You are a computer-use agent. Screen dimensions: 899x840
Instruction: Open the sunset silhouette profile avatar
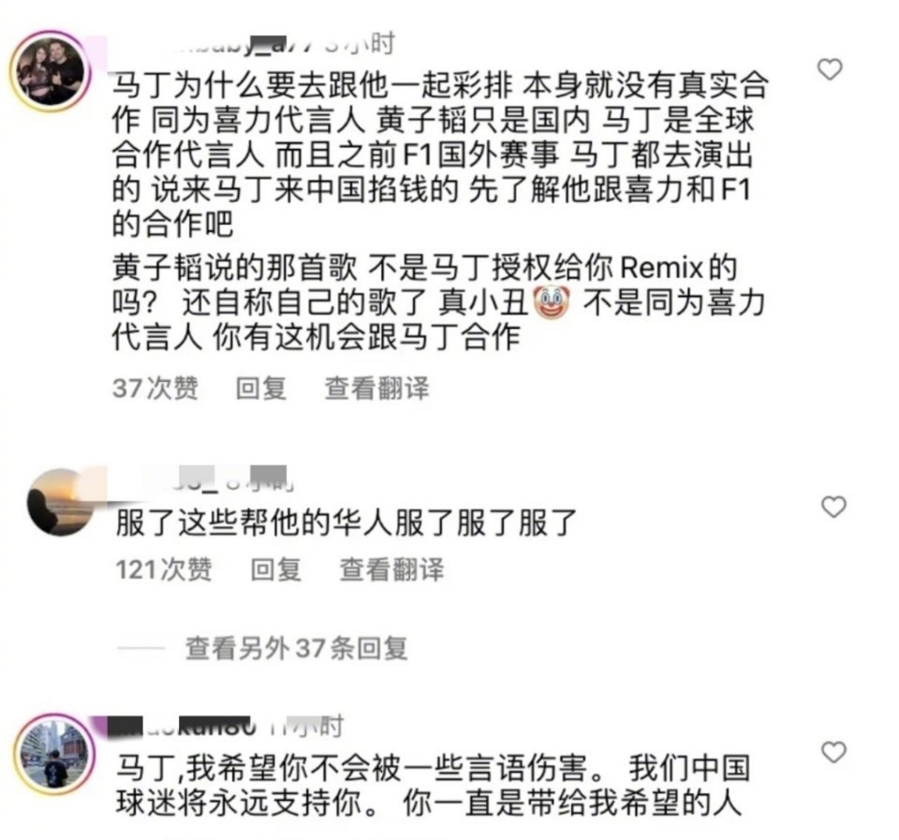60,503
